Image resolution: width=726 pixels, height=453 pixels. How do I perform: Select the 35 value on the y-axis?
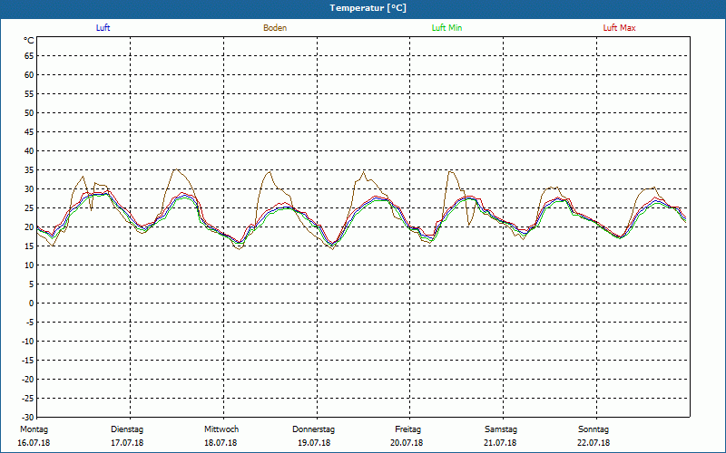tap(29, 170)
